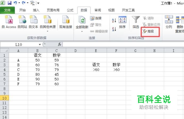This screenshot has height=119, width=184.
Task: Select column C header
Action: 56,51
